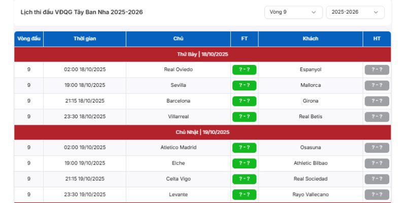Click the Chủ Nhật 19/10/2025 date header
The image size is (406, 203).
click(x=202, y=132)
